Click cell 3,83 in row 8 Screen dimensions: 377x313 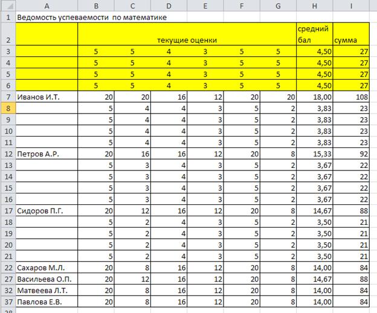(x=315, y=108)
